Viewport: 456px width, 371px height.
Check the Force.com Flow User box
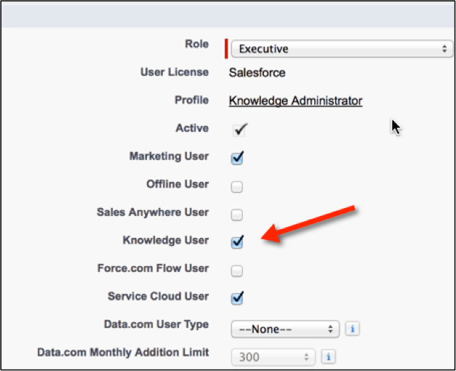coord(237,271)
